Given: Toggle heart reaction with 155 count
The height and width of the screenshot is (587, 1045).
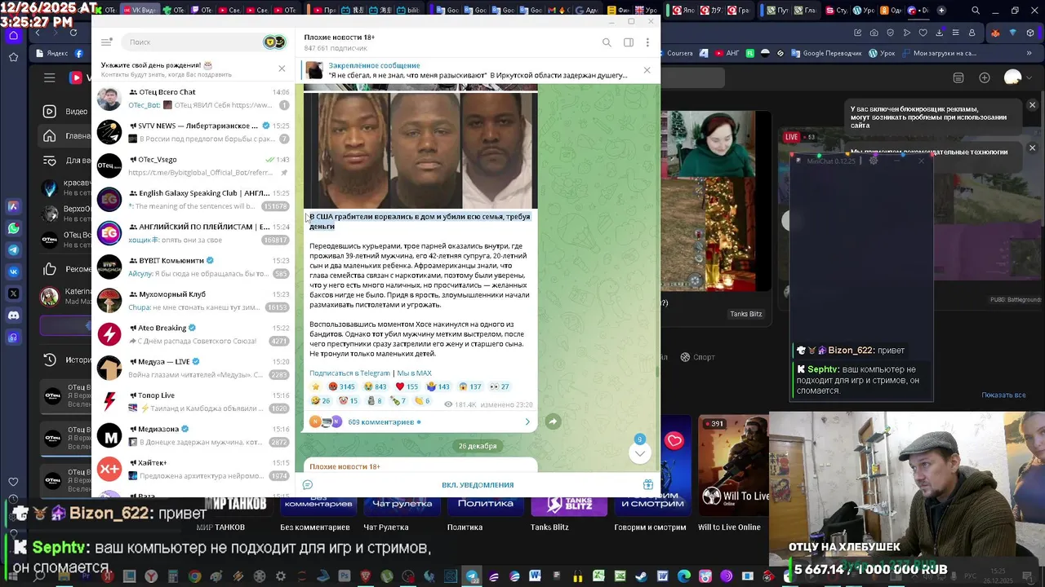Looking at the screenshot, I should pos(407,386).
